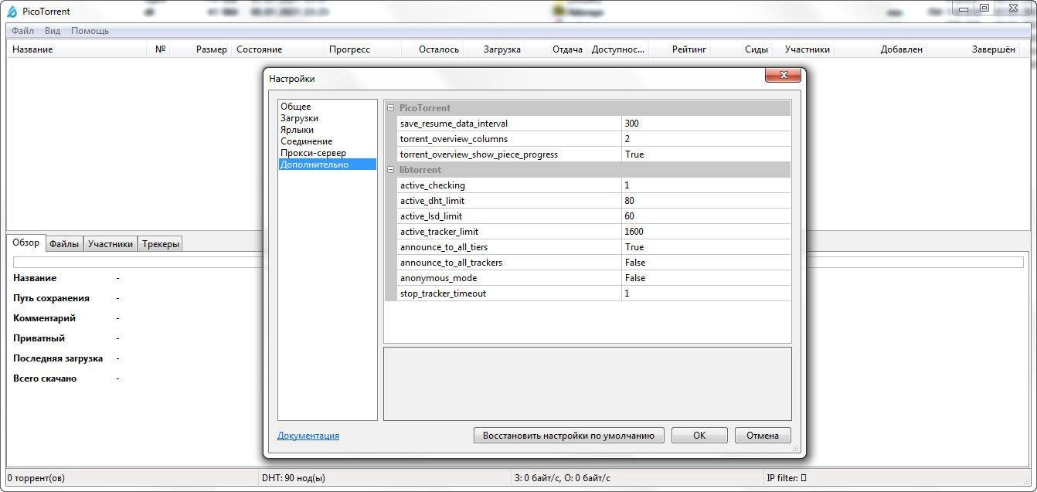Sort by Сиды column header
This screenshot has width=1037, height=492.
(x=741, y=49)
